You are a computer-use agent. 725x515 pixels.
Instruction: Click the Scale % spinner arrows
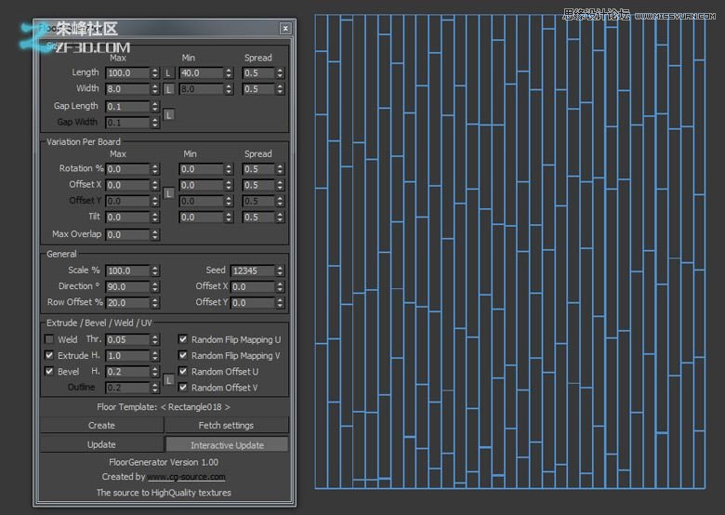(x=155, y=271)
